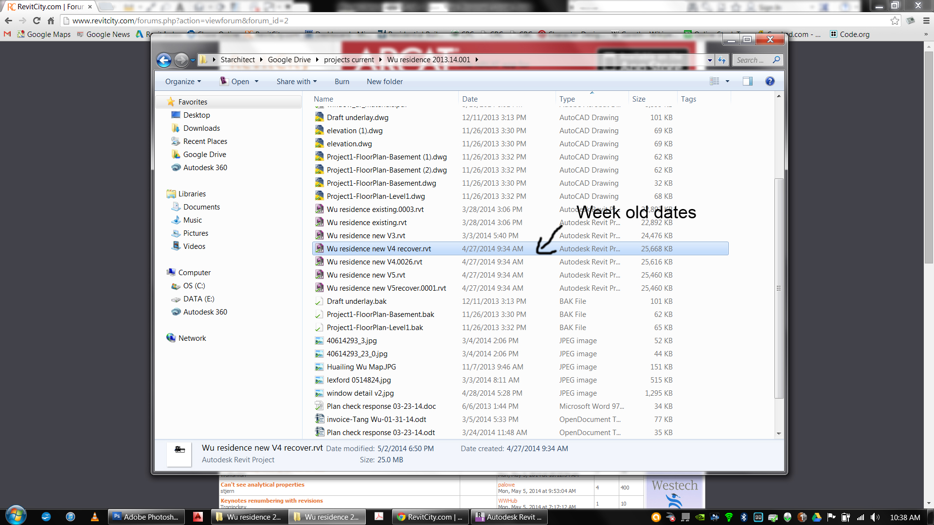
Task: Select file Wu residence new V5.rvt
Action: pyautogui.click(x=366, y=275)
